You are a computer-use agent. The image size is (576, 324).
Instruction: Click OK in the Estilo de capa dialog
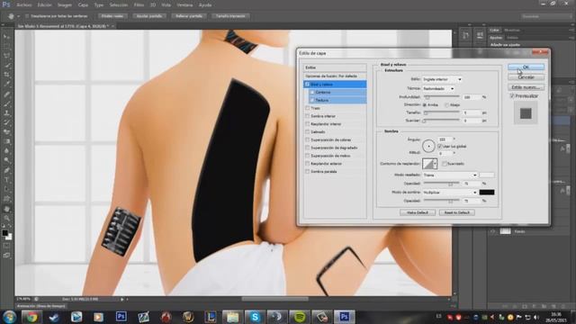tap(526, 67)
